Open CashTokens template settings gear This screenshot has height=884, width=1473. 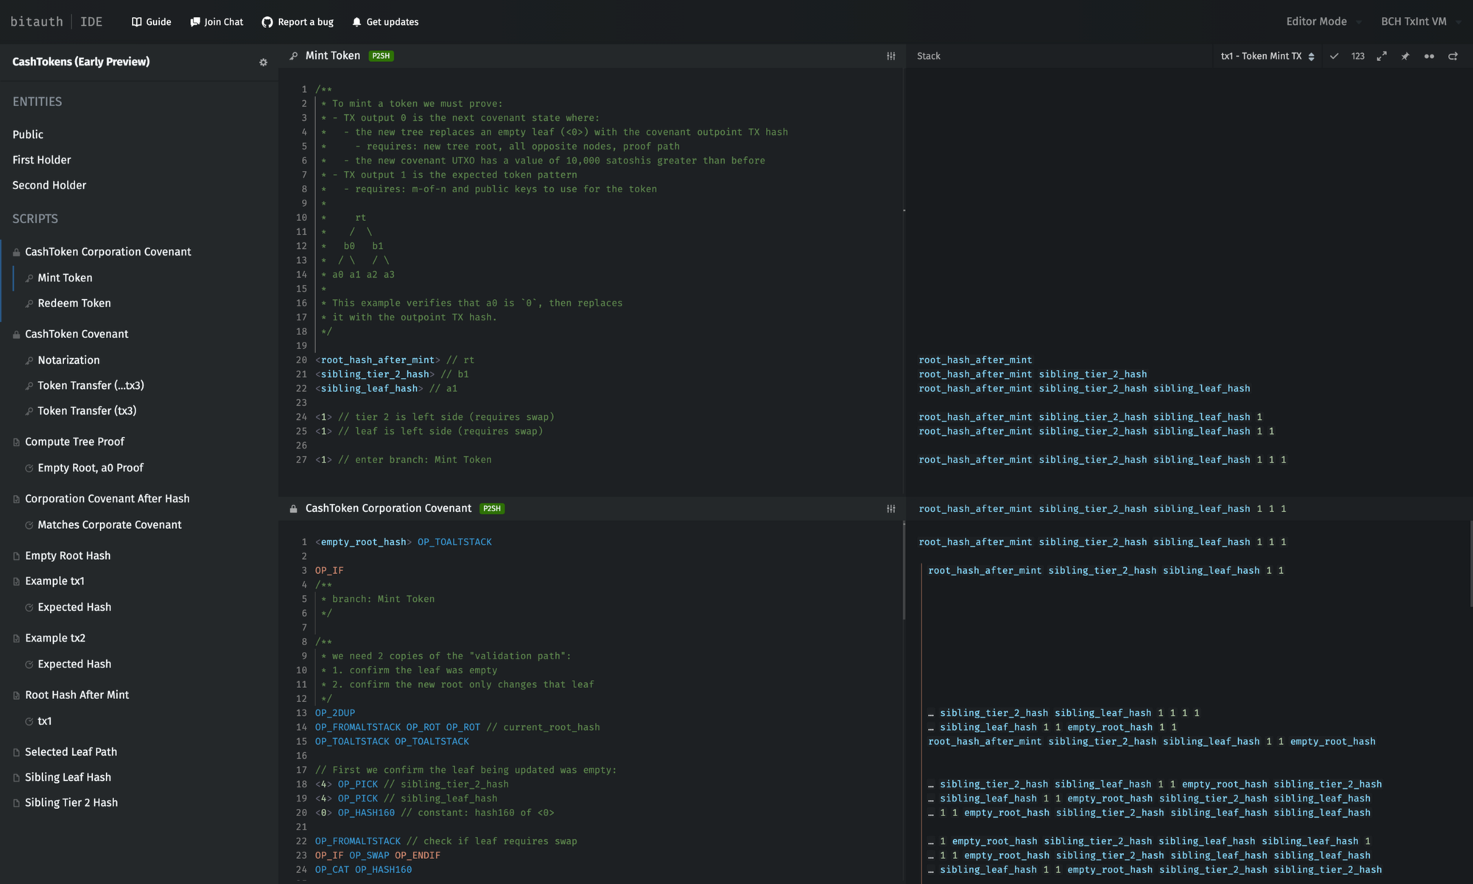tap(263, 63)
